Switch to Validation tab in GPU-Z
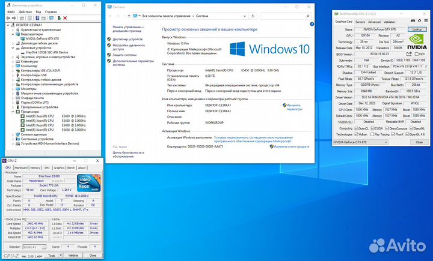 389,22
